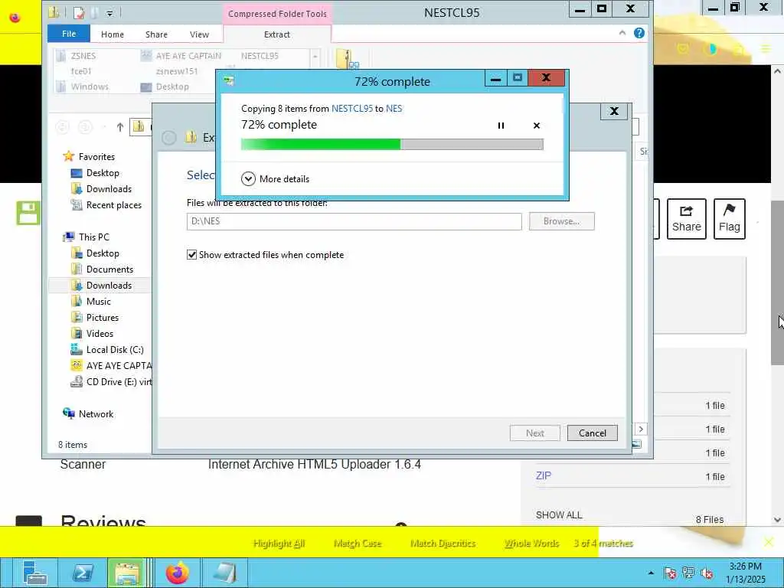The image size is (784, 588).
Task: Click the Action Center flag tray icon
Action: point(670,573)
